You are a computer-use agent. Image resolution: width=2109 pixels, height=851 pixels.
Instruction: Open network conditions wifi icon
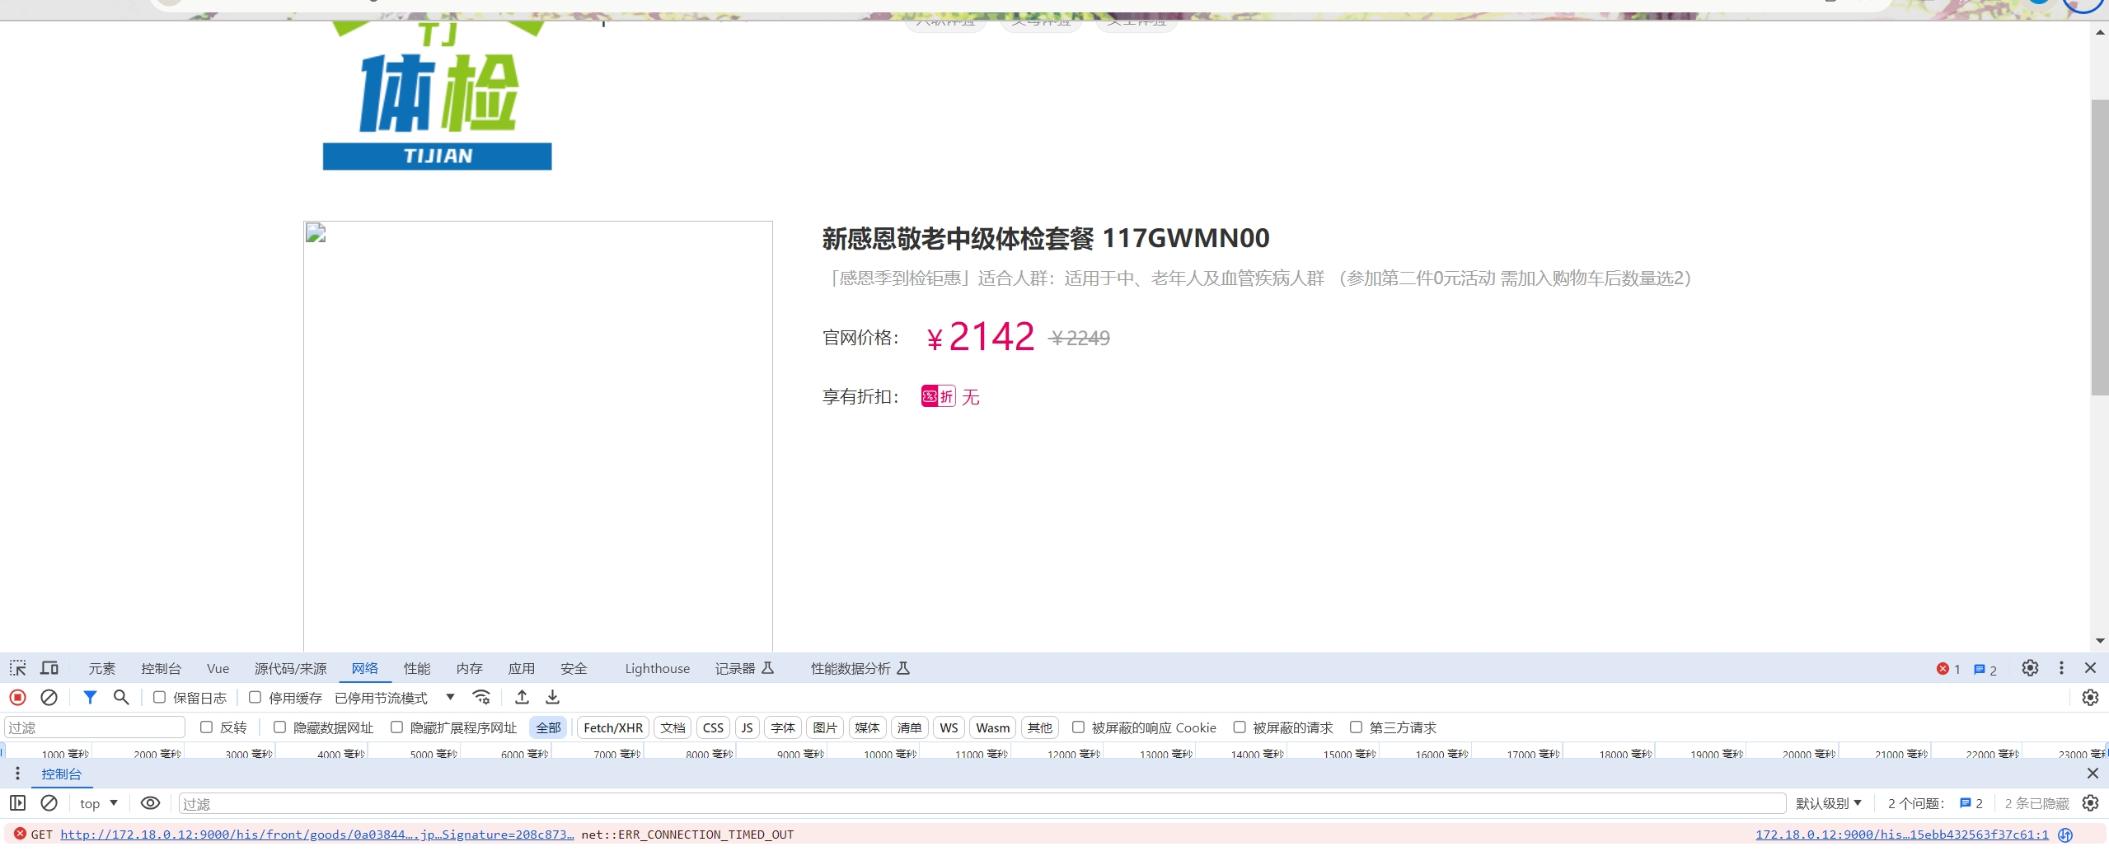tap(481, 698)
